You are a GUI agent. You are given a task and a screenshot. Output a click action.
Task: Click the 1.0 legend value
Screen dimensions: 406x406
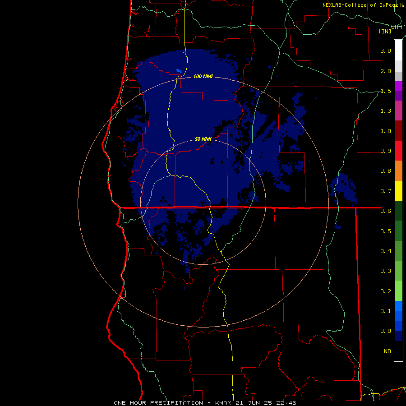[x=386, y=131]
